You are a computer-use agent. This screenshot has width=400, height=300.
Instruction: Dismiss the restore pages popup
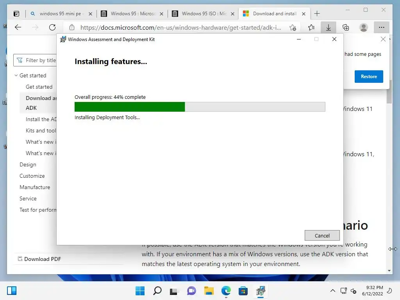(x=383, y=39)
